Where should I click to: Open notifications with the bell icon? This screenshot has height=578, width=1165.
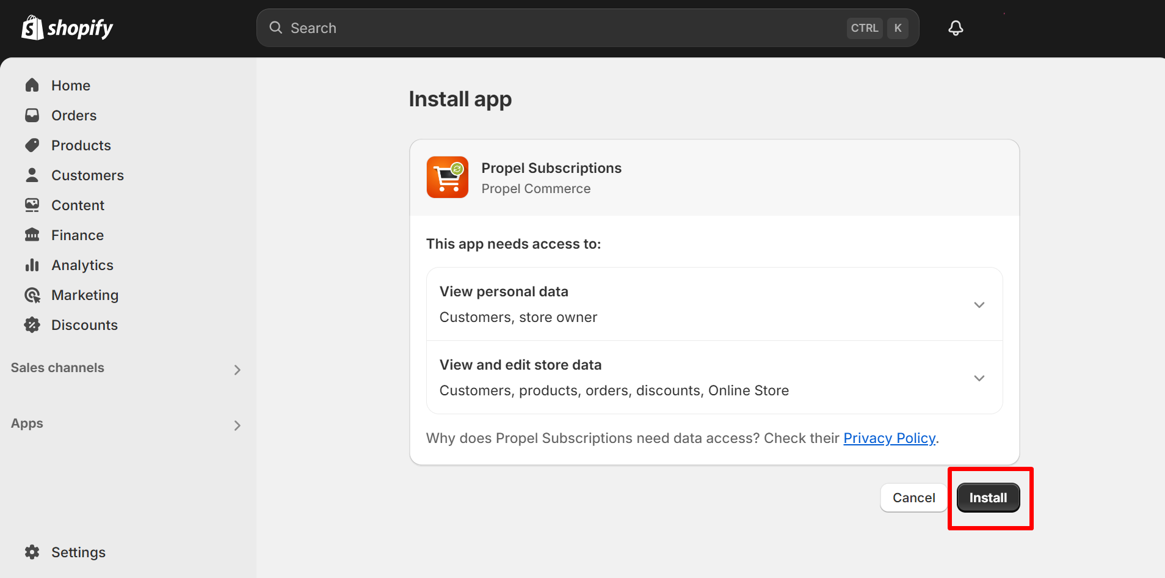click(x=955, y=27)
